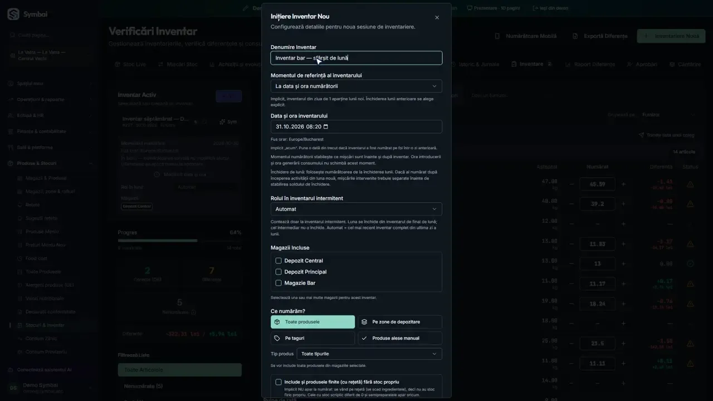Click the counted value field showing 11.83
Viewport: 713px width, 401px height.
point(597,244)
